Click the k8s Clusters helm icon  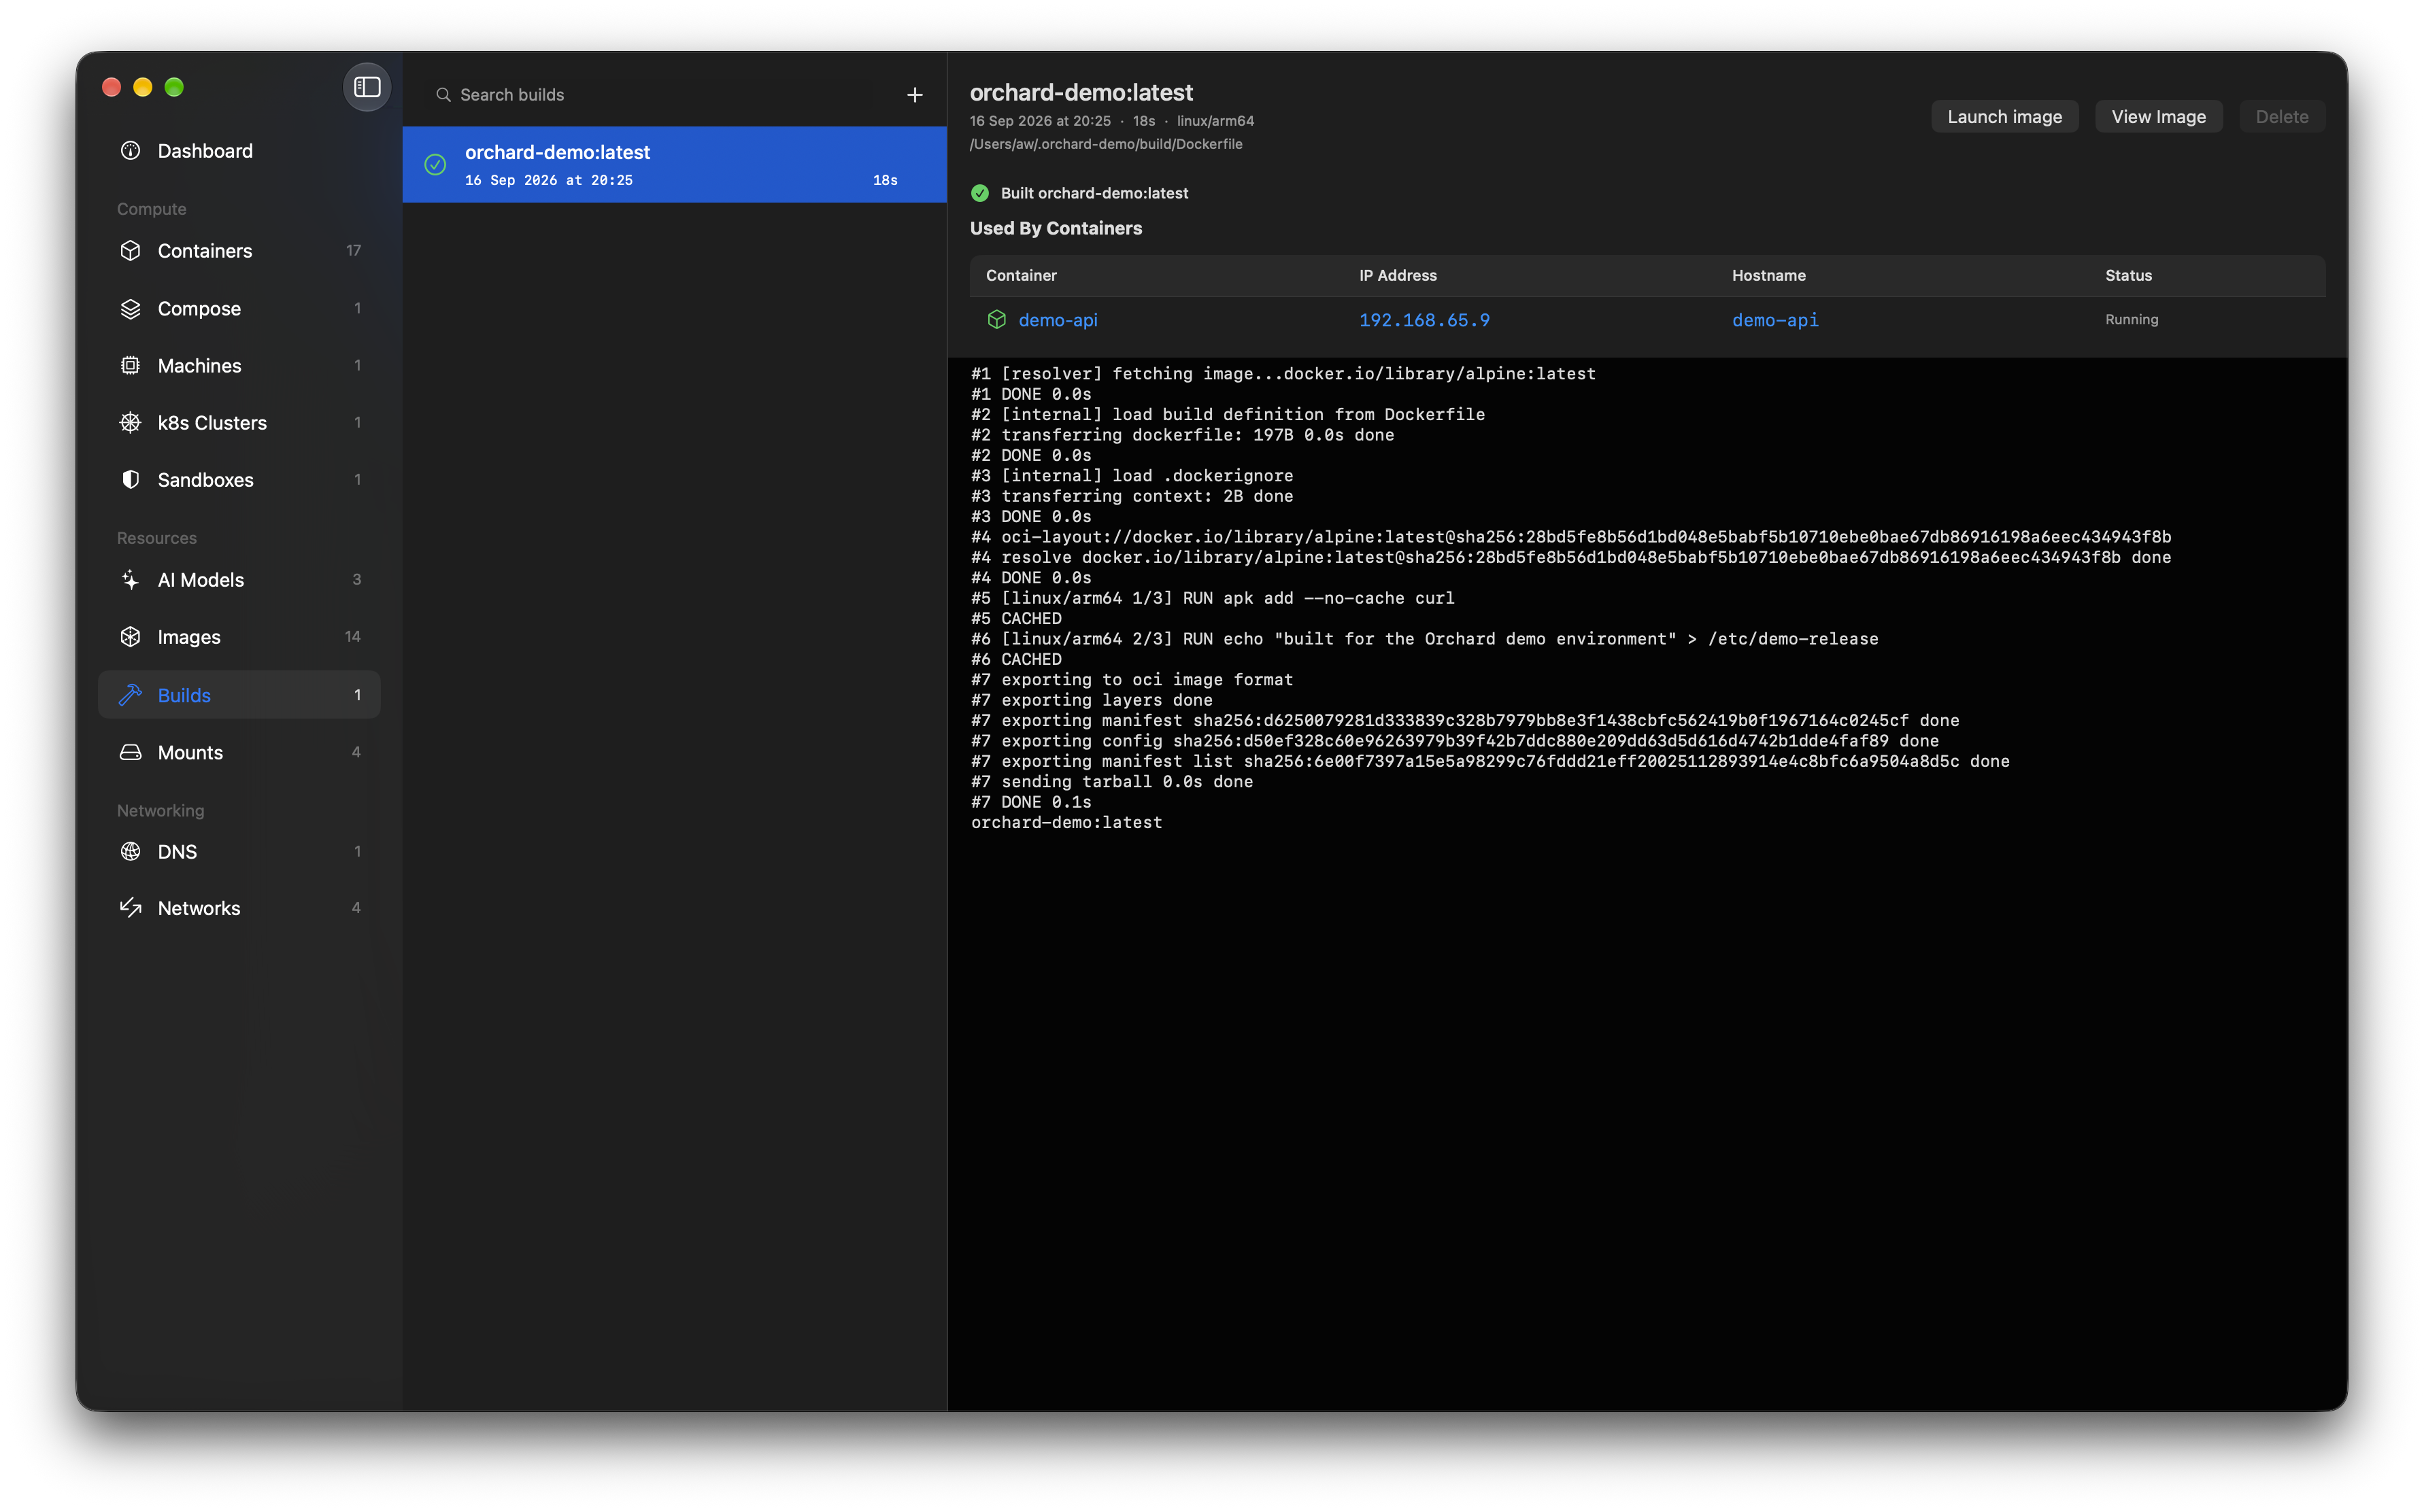[x=130, y=422]
